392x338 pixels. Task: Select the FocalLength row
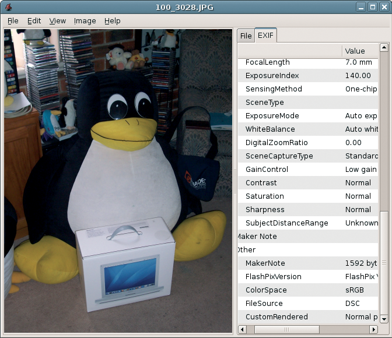[308, 62]
